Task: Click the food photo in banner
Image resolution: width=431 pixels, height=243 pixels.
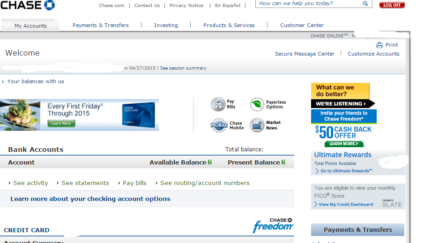Action: (x=20, y=114)
